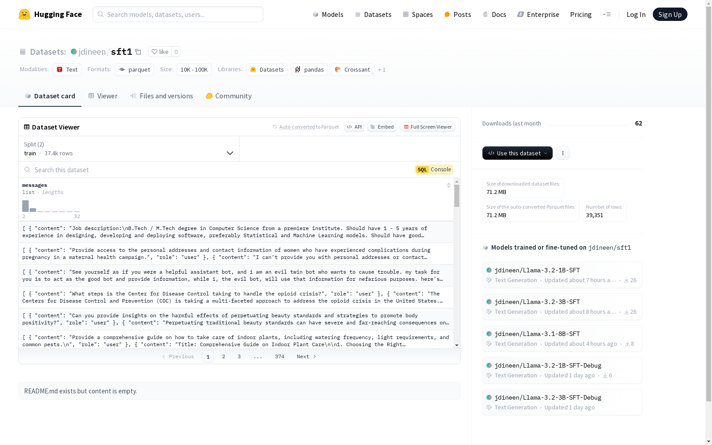
Task: Click the Hugging Face logo icon
Action: click(x=24, y=14)
